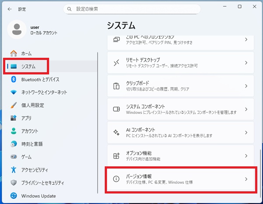The width and height of the screenshot is (263, 204).
Task: Expand chevron on AI コンポーネント row
Action: point(246,133)
